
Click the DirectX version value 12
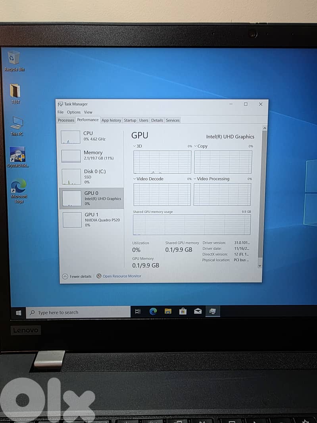242,254
